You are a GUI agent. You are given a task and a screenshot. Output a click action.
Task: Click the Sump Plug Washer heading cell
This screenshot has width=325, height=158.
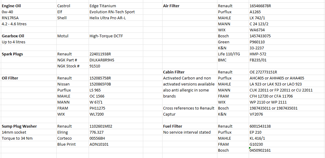pos(19,126)
